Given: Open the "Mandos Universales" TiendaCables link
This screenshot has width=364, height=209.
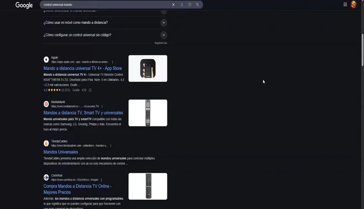Looking at the screenshot, I should point(61,152).
